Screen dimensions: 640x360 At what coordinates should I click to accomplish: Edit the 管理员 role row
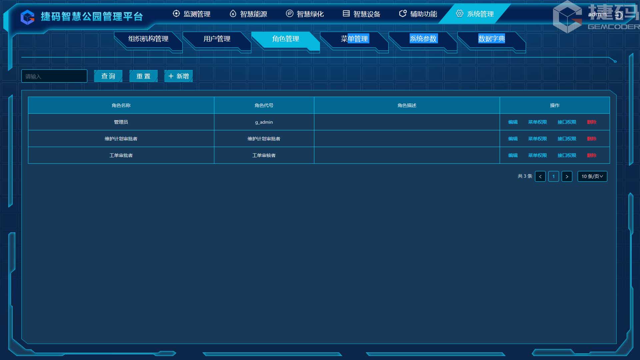pos(513,122)
